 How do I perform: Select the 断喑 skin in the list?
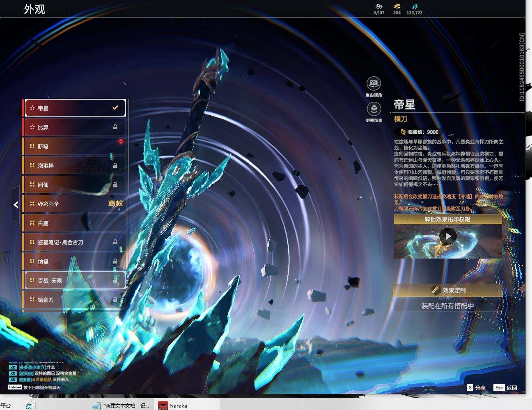tap(74, 147)
